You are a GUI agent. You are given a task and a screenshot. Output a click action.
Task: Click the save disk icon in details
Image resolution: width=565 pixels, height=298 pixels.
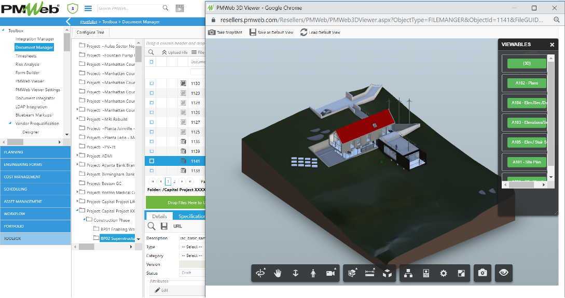(164, 226)
